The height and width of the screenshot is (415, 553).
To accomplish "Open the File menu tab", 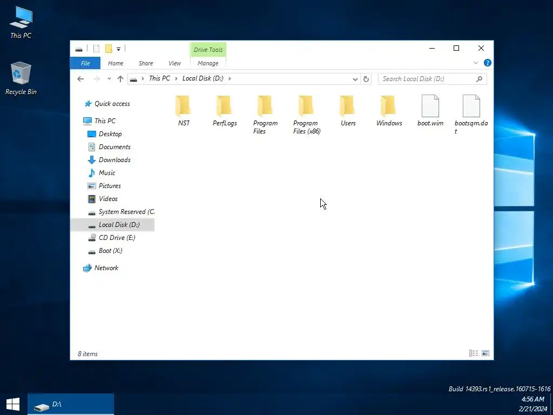I will pyautogui.click(x=85, y=63).
